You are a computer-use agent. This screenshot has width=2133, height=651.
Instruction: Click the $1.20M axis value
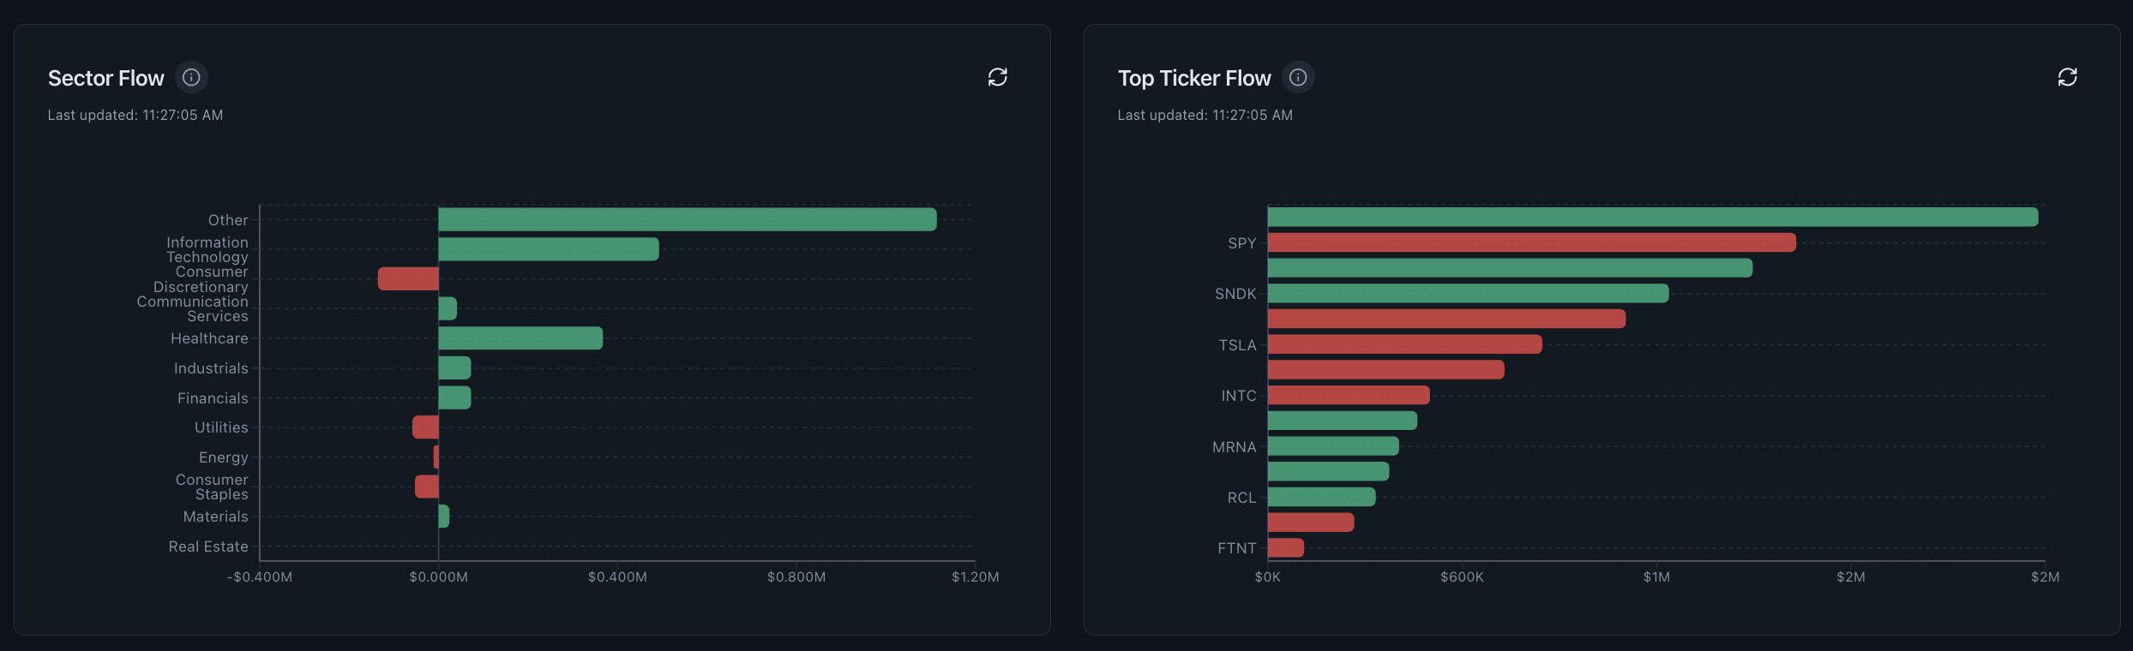(976, 577)
